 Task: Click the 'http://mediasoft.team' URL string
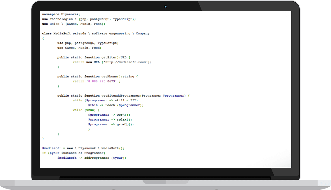[x=125, y=62]
